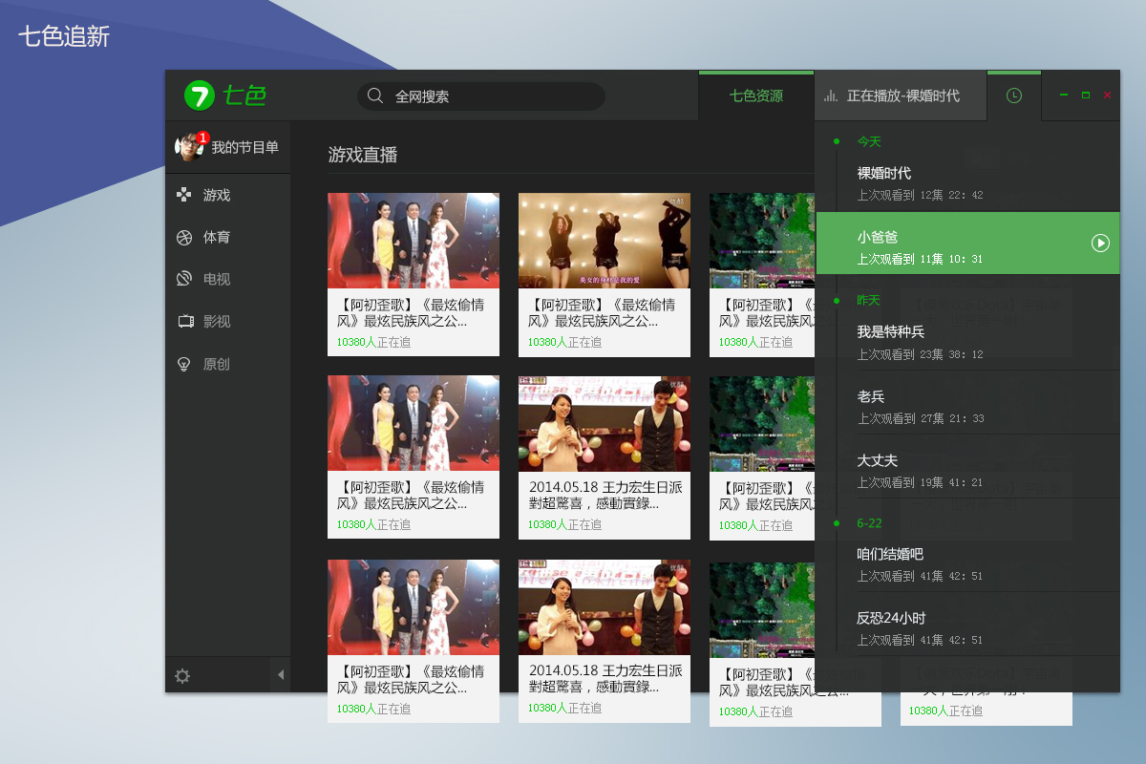Open 我是特种兵 history entry
Viewport: 1146px width, 764px height.
[967, 341]
